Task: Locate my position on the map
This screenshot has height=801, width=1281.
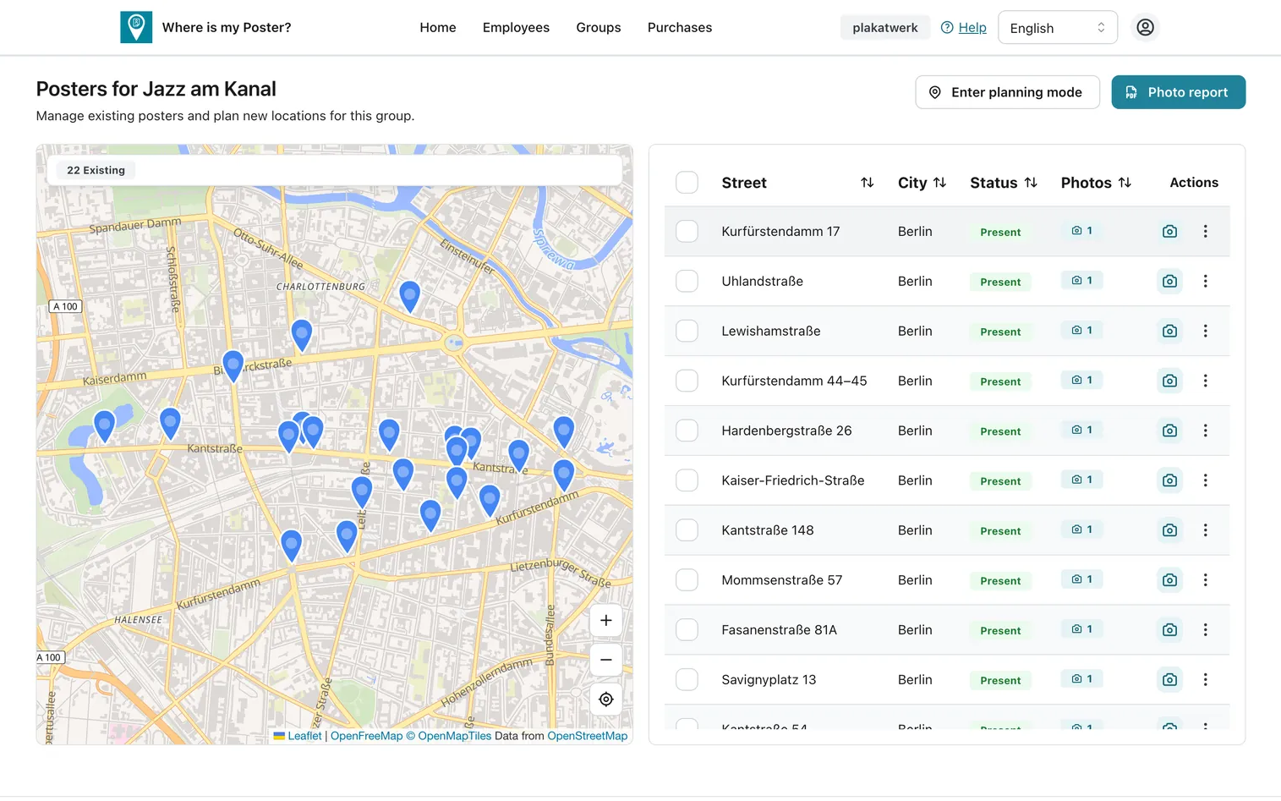Action: click(x=605, y=700)
